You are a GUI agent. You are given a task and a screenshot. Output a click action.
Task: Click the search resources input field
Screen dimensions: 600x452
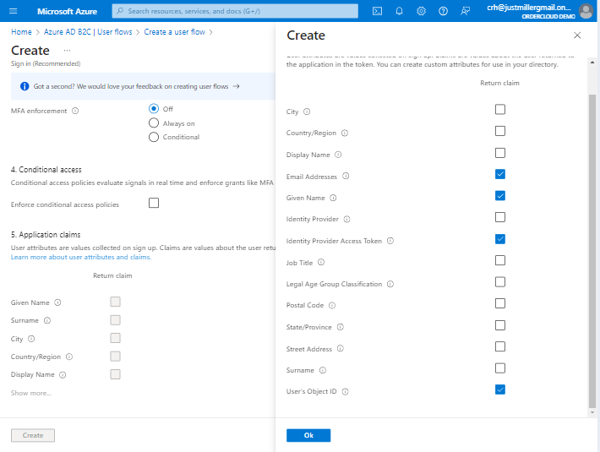coord(235,11)
